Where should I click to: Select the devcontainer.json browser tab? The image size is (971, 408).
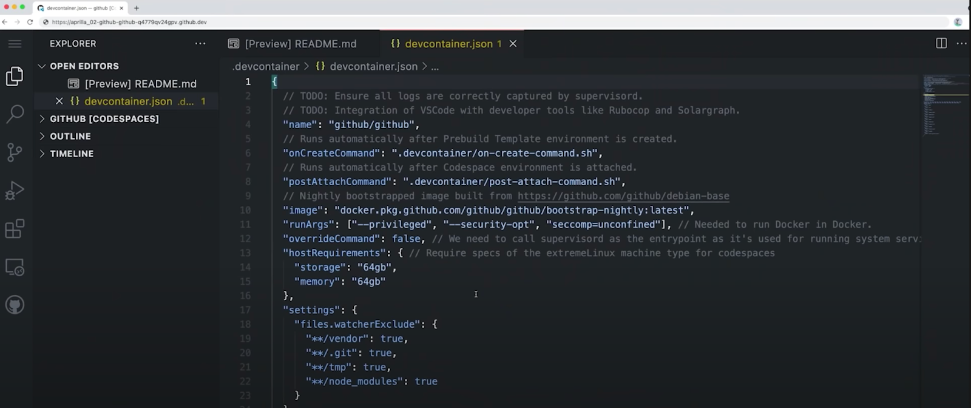(x=79, y=8)
